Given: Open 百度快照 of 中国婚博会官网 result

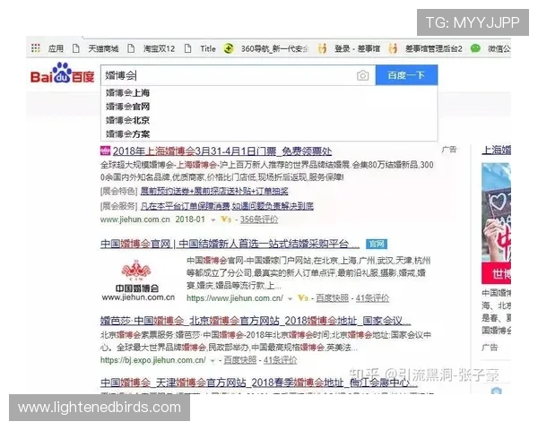Looking at the screenshot, I should pos(332,298).
